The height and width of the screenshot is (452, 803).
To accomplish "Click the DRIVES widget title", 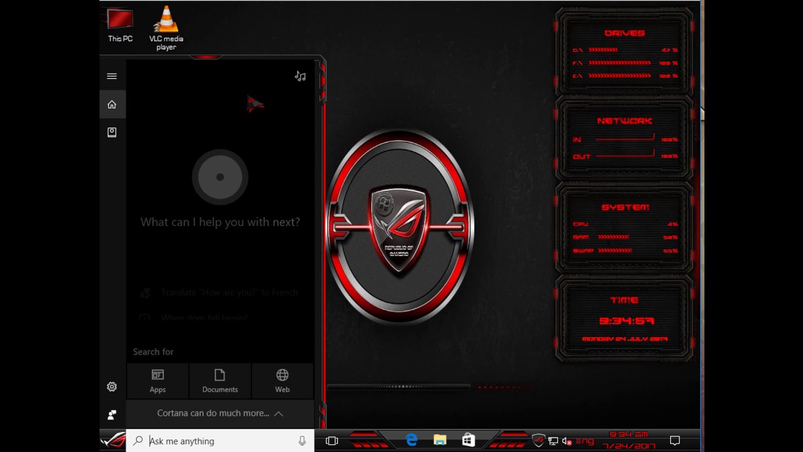I will (625, 33).
